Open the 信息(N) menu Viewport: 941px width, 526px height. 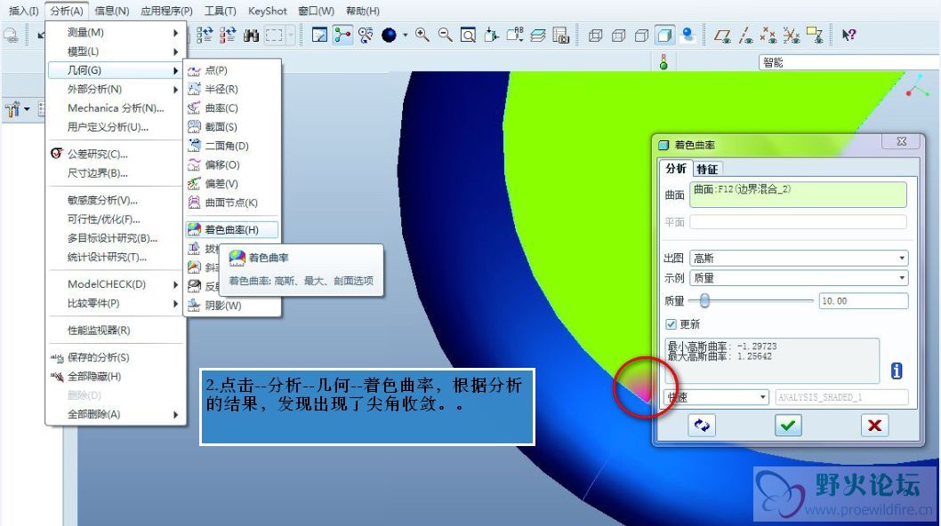point(112,11)
